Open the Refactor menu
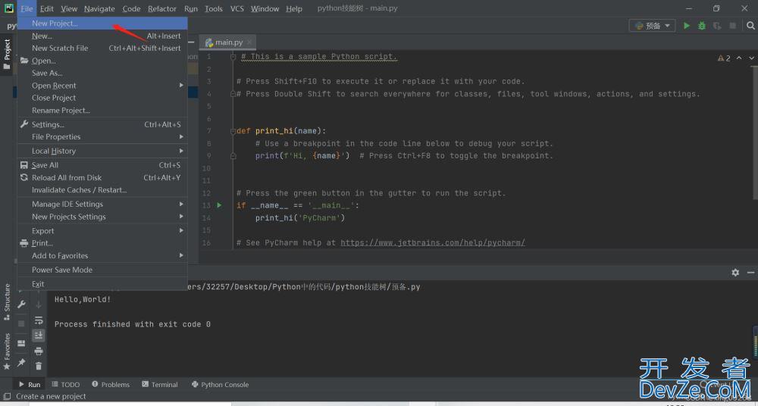 tap(162, 8)
